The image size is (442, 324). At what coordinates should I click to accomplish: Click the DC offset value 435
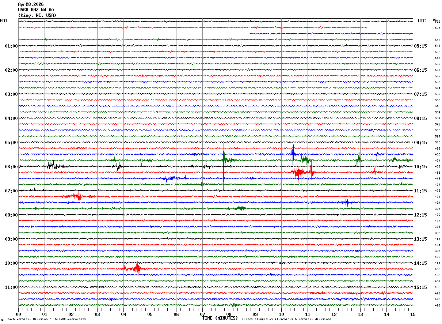tap(437, 269)
